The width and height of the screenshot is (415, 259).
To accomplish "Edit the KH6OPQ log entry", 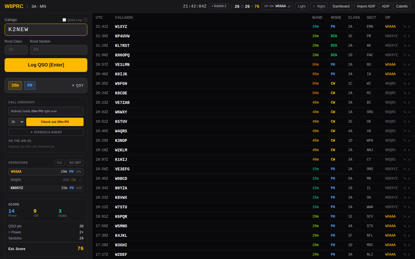I will pyautogui.click(x=405, y=55).
